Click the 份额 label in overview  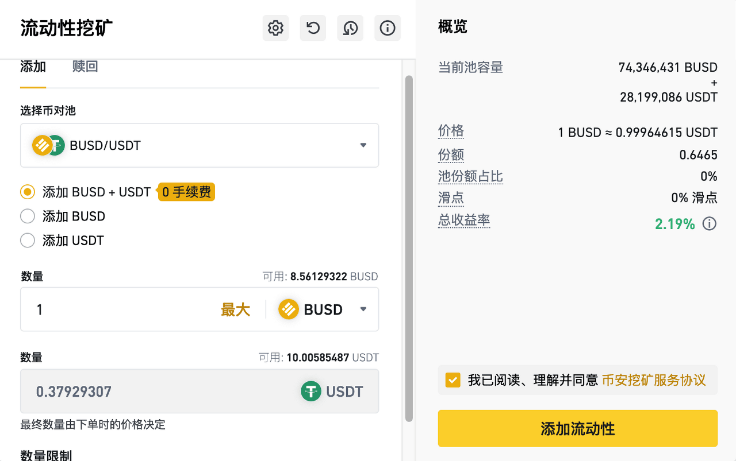(x=451, y=155)
